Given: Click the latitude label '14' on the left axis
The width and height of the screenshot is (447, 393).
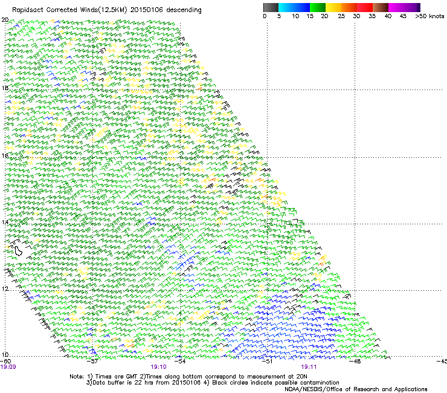Looking at the screenshot, I should 5,222.
